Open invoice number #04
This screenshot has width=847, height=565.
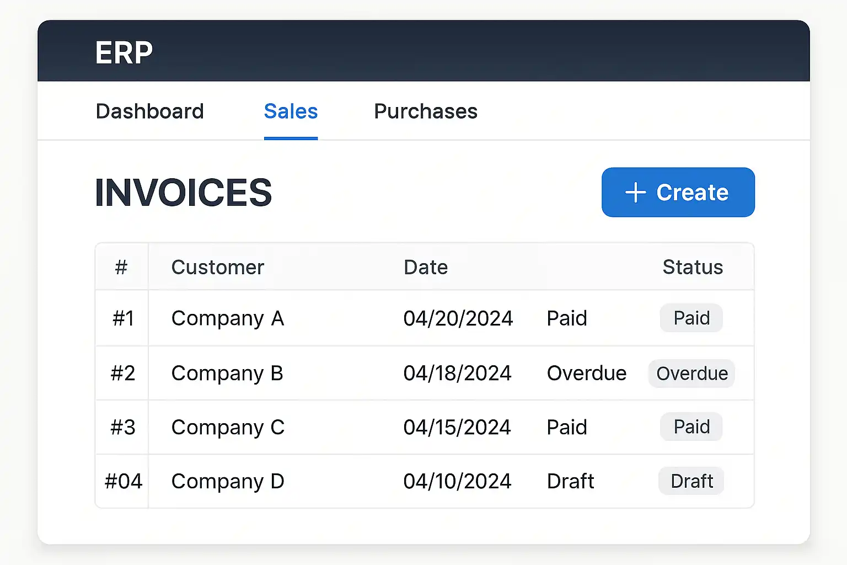pyautogui.click(x=124, y=481)
